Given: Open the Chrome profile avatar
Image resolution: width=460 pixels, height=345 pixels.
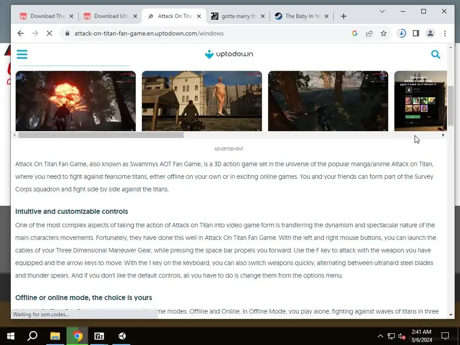Looking at the screenshot, I should pos(430,33).
